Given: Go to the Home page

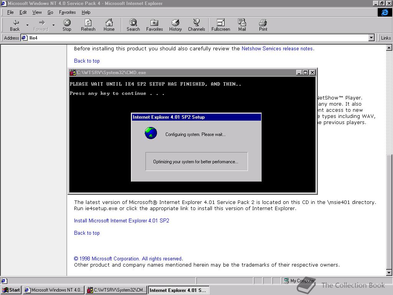Looking at the screenshot, I should pyautogui.click(x=109, y=25).
